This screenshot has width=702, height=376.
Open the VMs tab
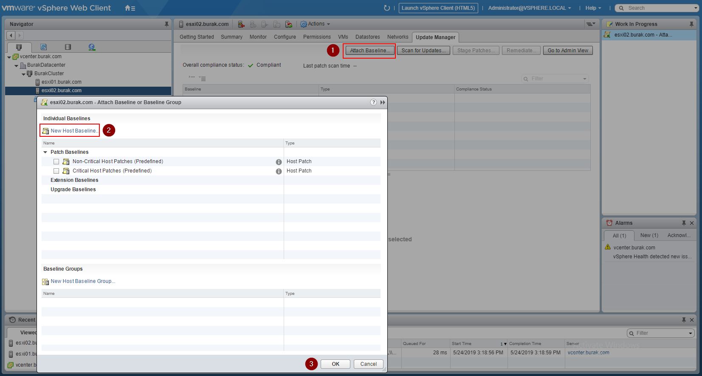343,37
